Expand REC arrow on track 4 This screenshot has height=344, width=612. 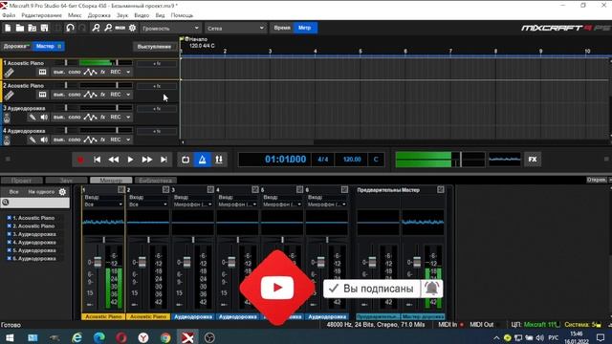(128, 140)
